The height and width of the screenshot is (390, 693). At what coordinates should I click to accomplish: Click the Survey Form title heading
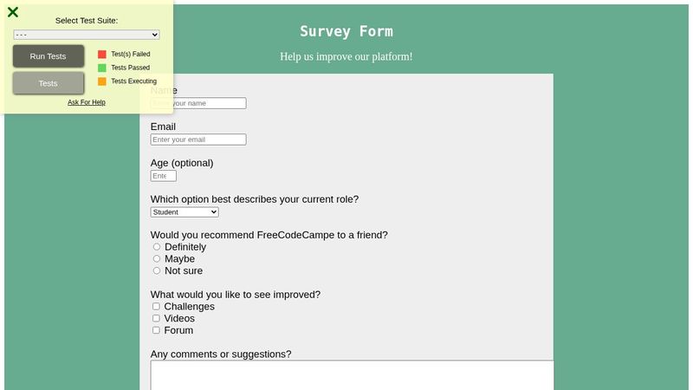click(346, 31)
